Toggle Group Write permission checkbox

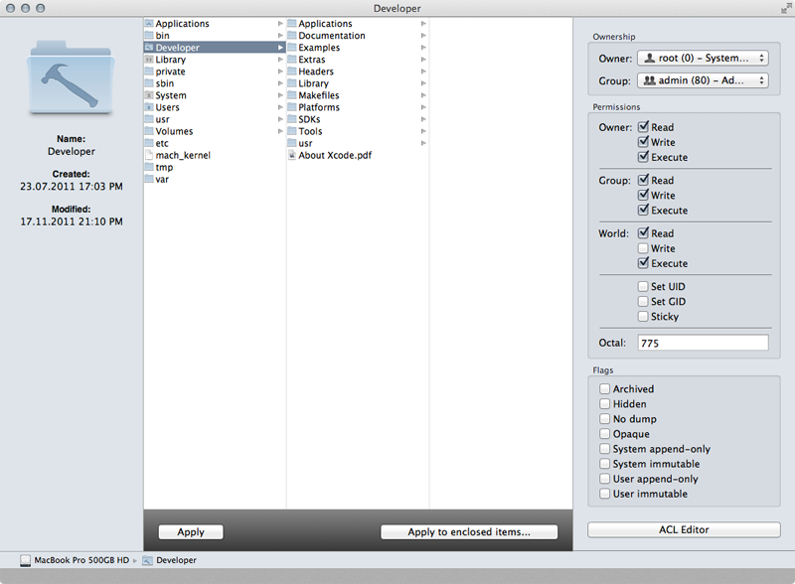[x=643, y=196]
